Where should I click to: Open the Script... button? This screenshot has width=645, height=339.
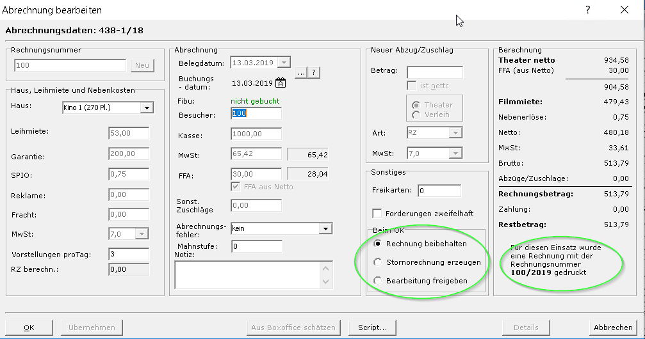371,327
